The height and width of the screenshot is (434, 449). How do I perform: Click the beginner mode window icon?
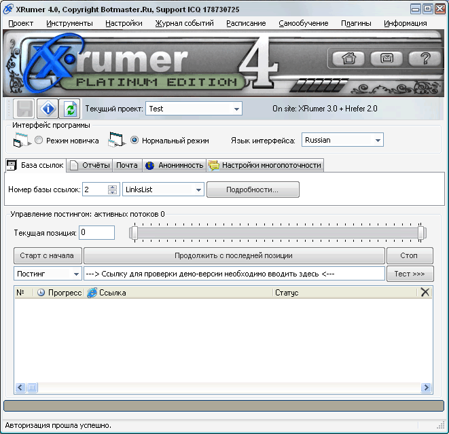coord(22,140)
